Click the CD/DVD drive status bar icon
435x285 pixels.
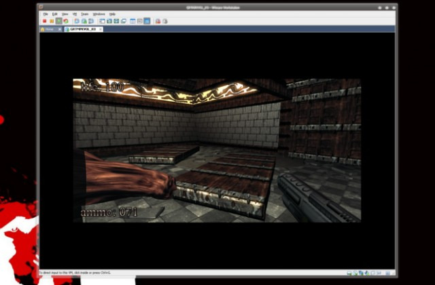[355, 273]
